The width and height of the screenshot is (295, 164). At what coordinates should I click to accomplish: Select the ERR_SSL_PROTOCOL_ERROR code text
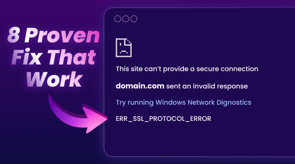pyautogui.click(x=163, y=119)
